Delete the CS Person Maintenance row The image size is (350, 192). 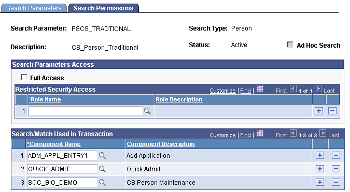click(x=335, y=182)
